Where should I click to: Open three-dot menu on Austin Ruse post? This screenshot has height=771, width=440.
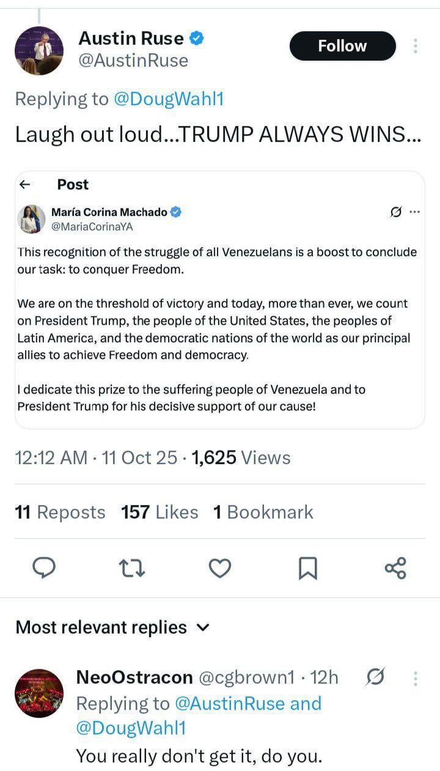click(416, 46)
